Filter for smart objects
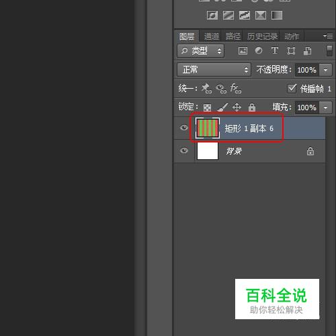Screen dimensions: 336x336 click(x=307, y=51)
